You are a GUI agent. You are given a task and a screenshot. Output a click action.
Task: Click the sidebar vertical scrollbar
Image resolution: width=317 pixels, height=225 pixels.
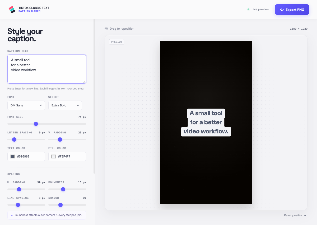click(x=94, y=96)
